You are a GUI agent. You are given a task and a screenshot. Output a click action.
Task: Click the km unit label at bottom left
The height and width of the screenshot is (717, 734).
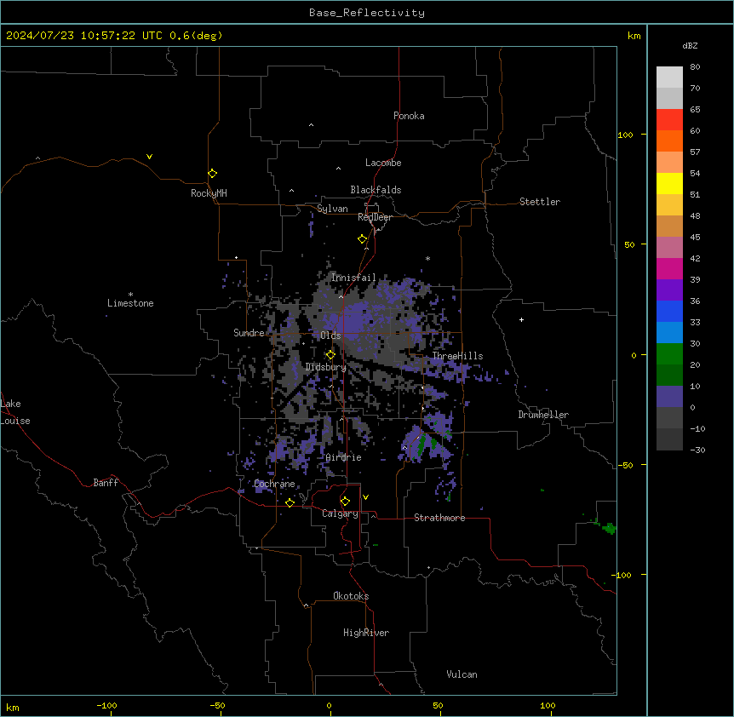[x=13, y=707]
